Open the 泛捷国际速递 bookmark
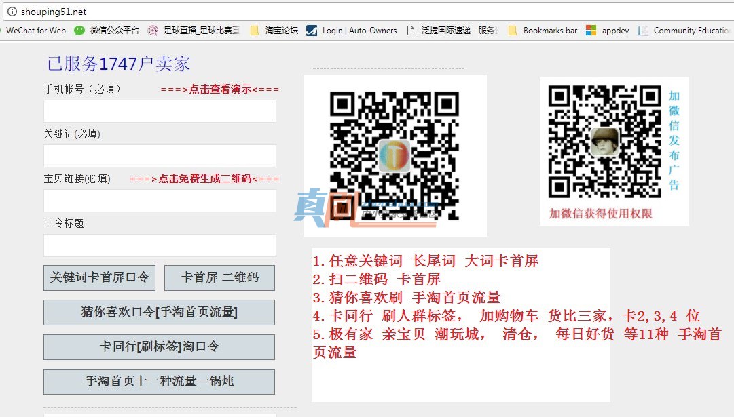Image resolution: width=734 pixels, height=417 pixels. [460, 31]
